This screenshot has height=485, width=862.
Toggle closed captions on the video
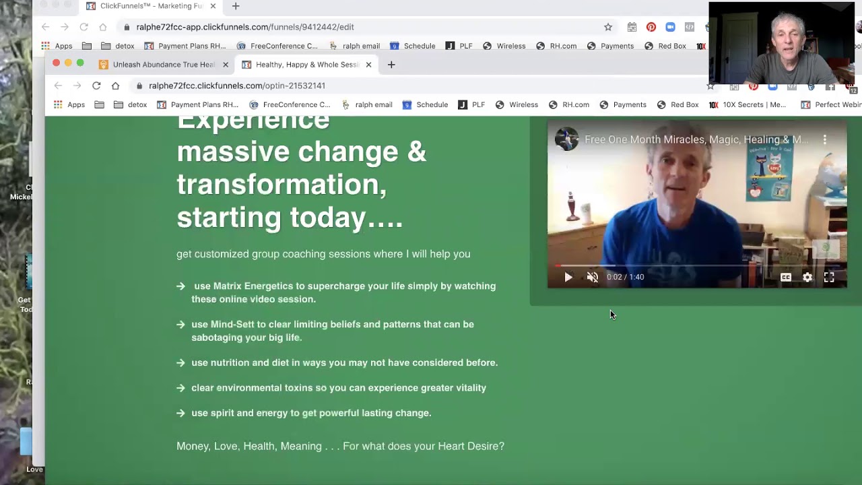coord(786,277)
